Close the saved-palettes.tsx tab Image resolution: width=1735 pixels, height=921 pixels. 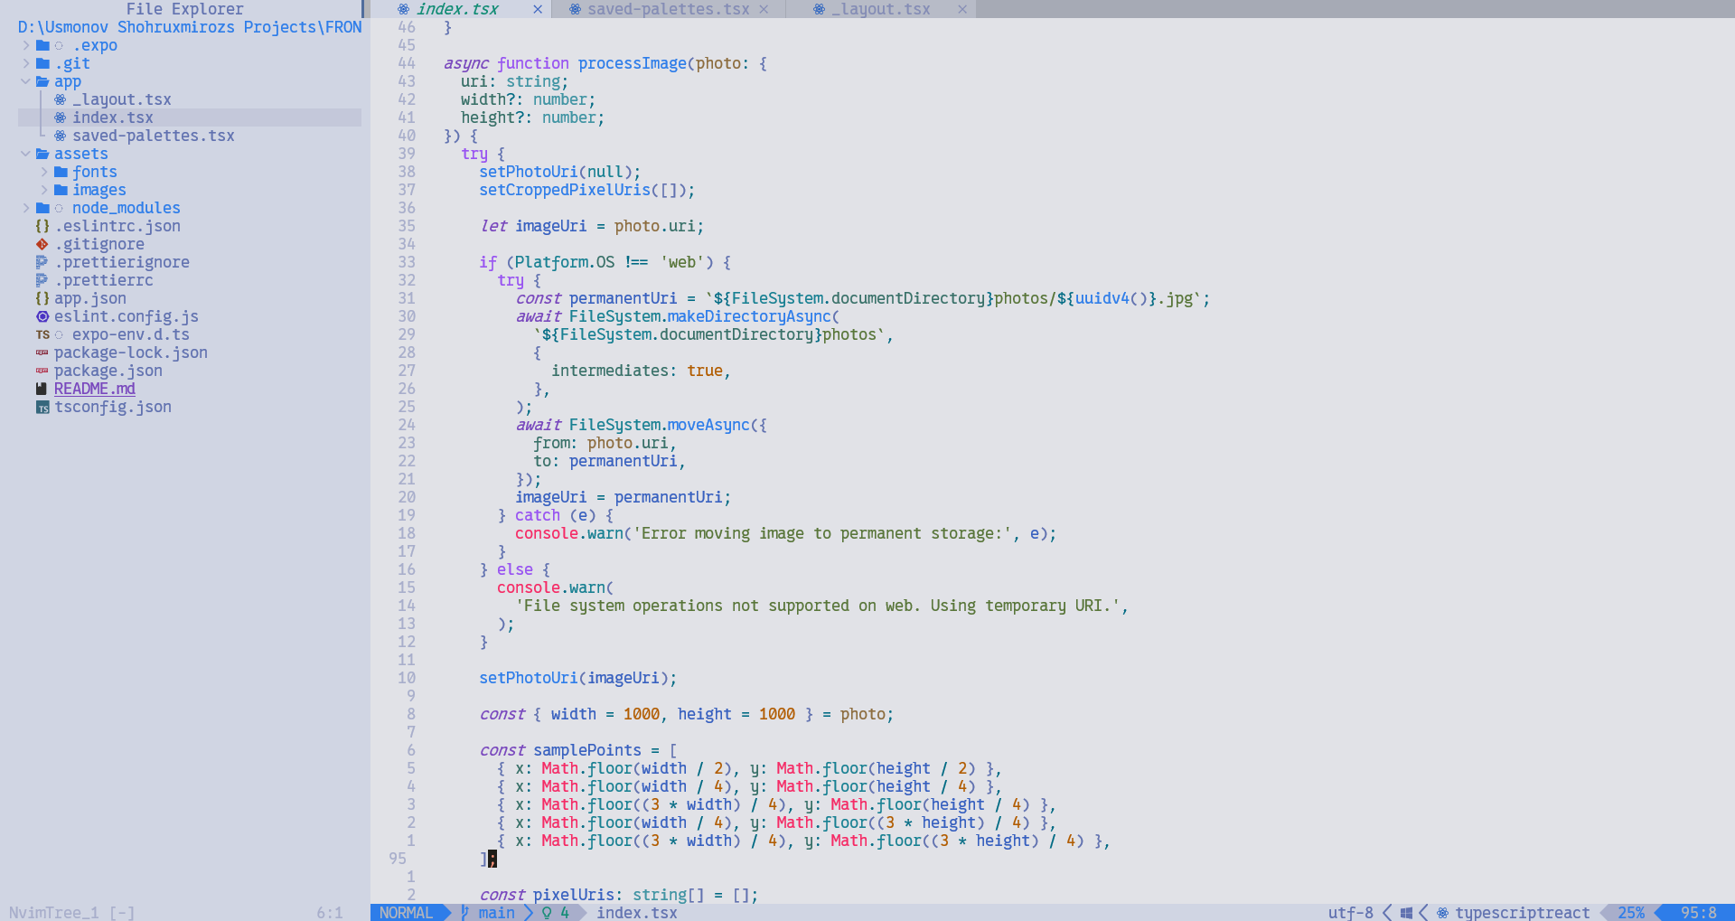pos(764,9)
